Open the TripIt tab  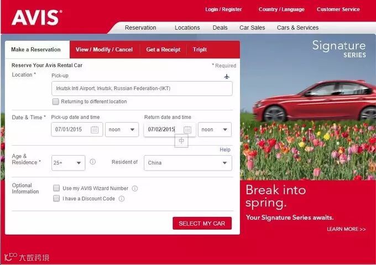200,50
